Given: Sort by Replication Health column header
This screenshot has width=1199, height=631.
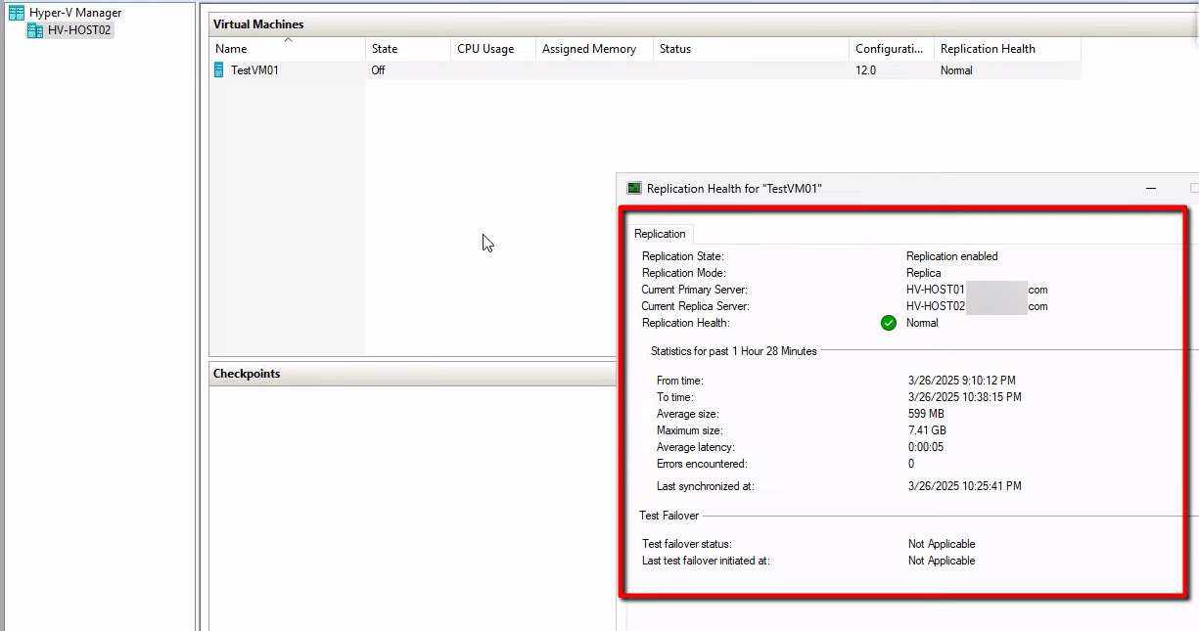Looking at the screenshot, I should coord(1007,49).
